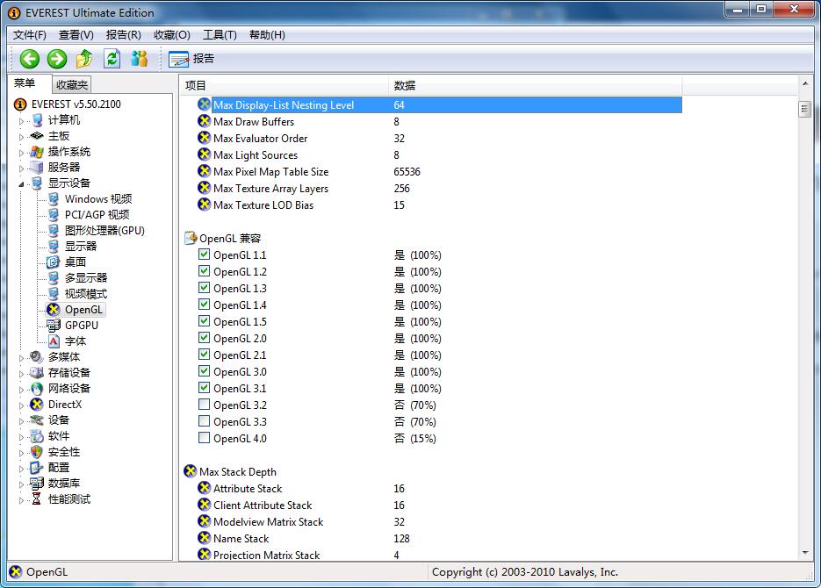
Task: Click the 软件 software icon
Action: point(37,436)
